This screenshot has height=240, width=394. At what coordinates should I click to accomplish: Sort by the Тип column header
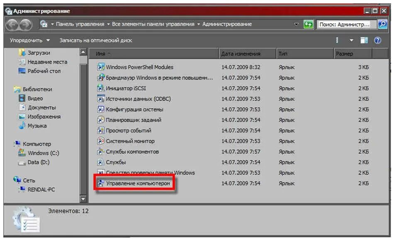[305, 54]
